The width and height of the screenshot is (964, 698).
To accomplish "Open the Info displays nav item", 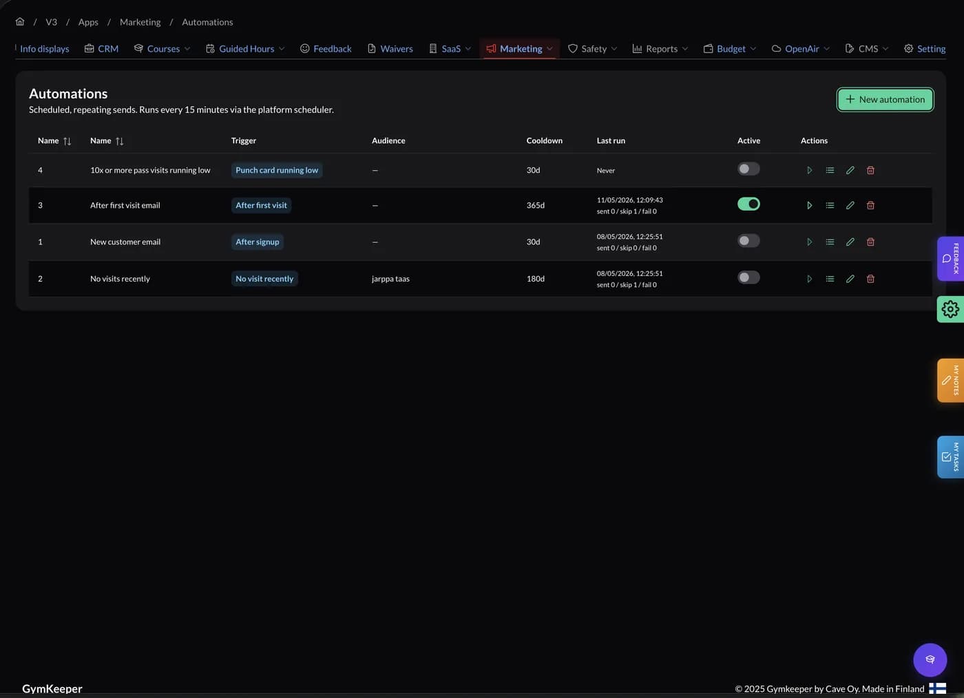I will coord(44,49).
